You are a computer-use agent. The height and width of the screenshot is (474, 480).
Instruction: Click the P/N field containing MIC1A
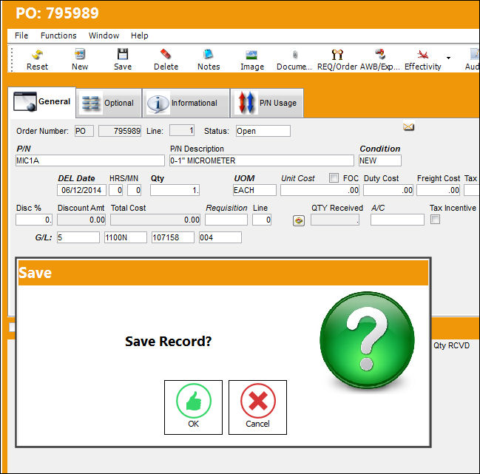pos(90,160)
